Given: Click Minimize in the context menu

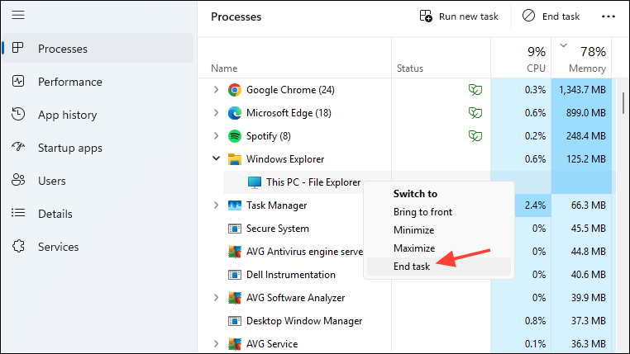Looking at the screenshot, I should tap(413, 230).
